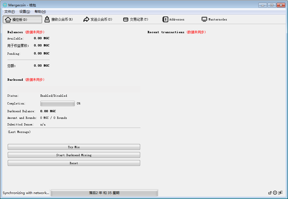Open the 帮助(H) menu
Viewport: 288px width, 199px height.
click(40, 12)
